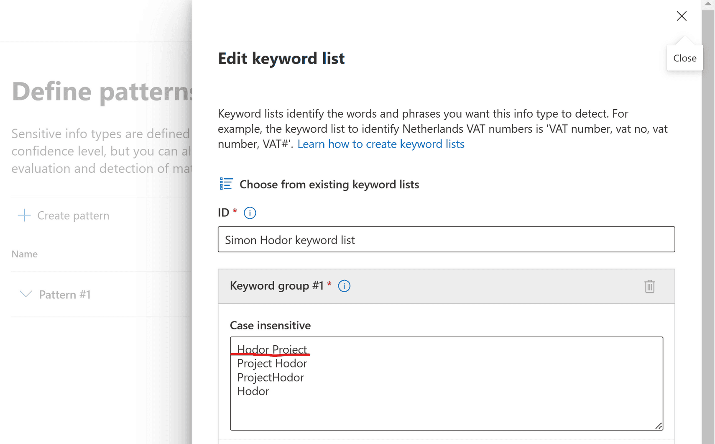
Task: Click inside the ID text field
Action: tap(445, 239)
